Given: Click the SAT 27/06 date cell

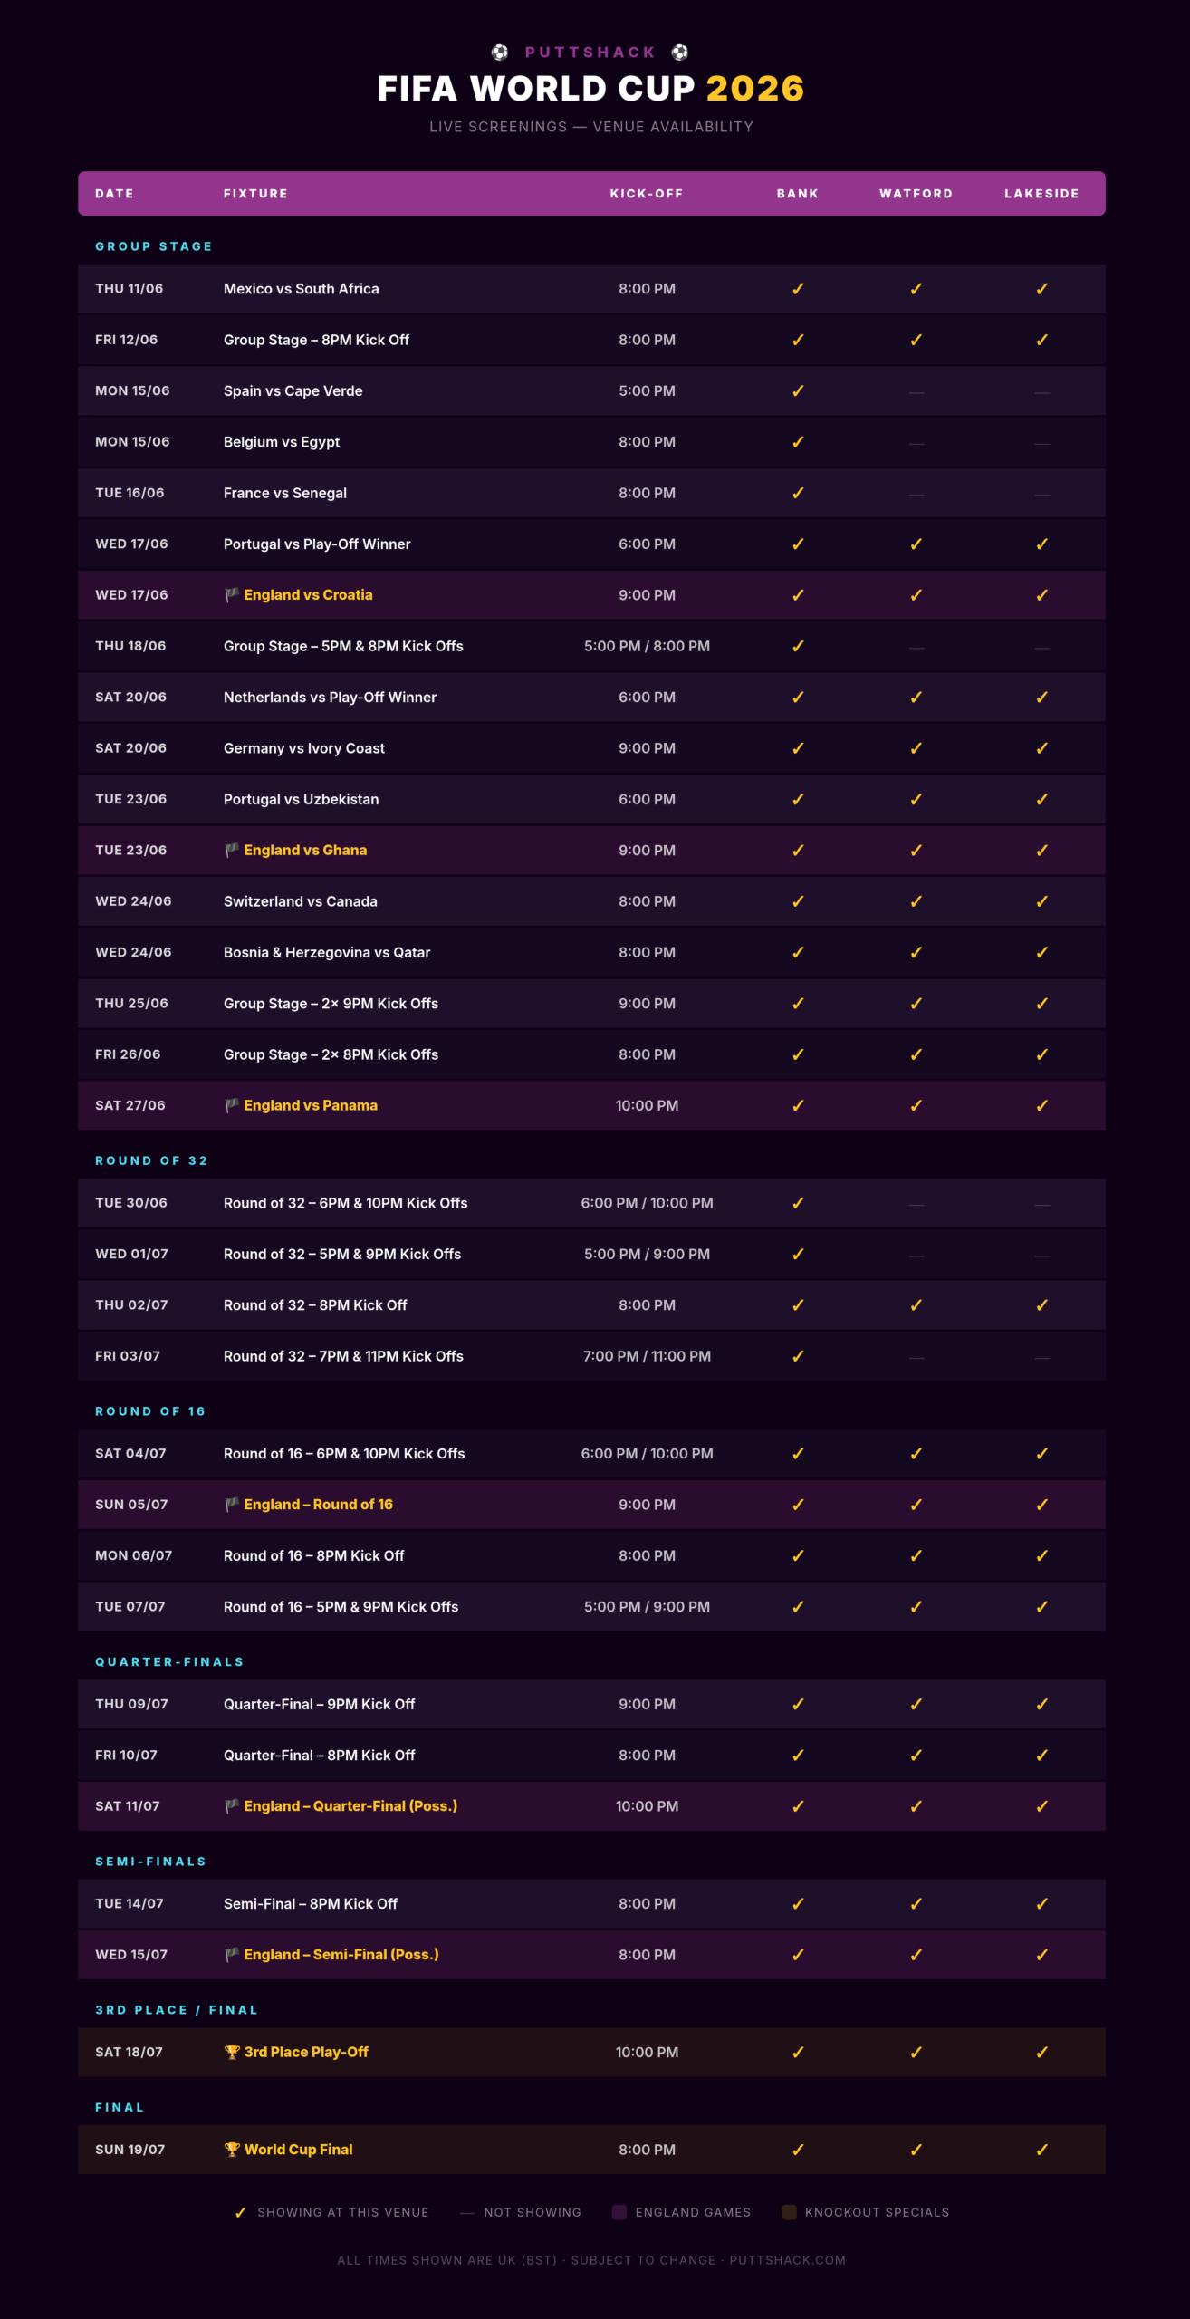Looking at the screenshot, I should pyautogui.click(x=130, y=1105).
